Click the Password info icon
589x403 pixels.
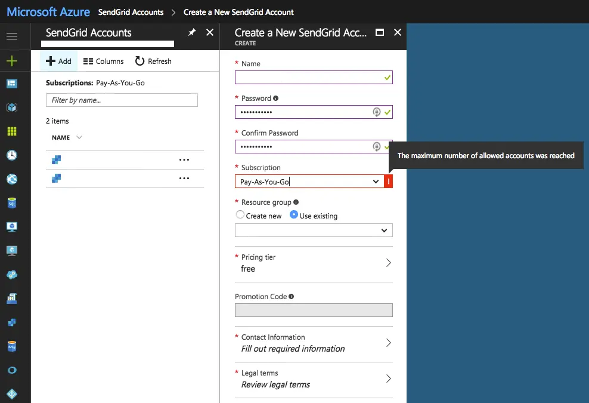click(275, 98)
